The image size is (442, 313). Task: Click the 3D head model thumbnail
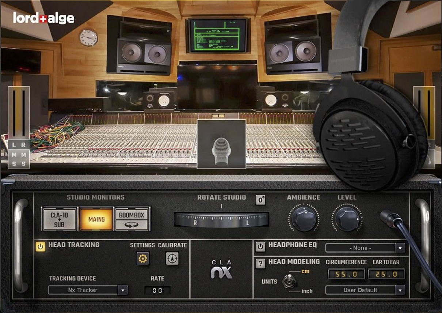[221, 144]
